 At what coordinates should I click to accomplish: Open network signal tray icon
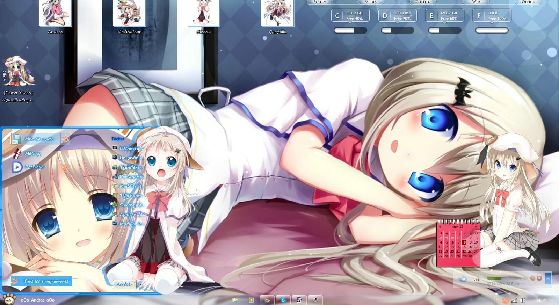(x=514, y=300)
